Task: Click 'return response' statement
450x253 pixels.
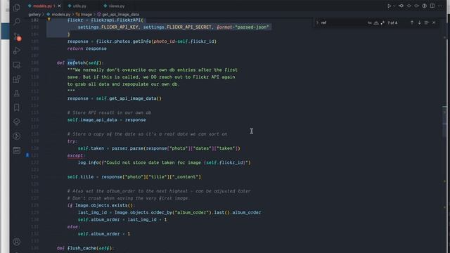Action: click(x=87, y=48)
